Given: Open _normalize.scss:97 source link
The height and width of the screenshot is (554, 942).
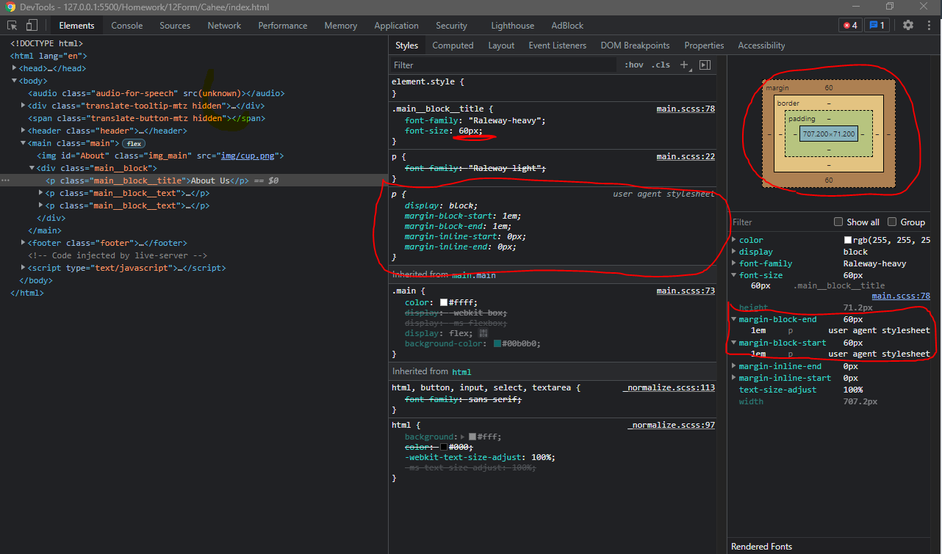Looking at the screenshot, I should click(x=671, y=425).
